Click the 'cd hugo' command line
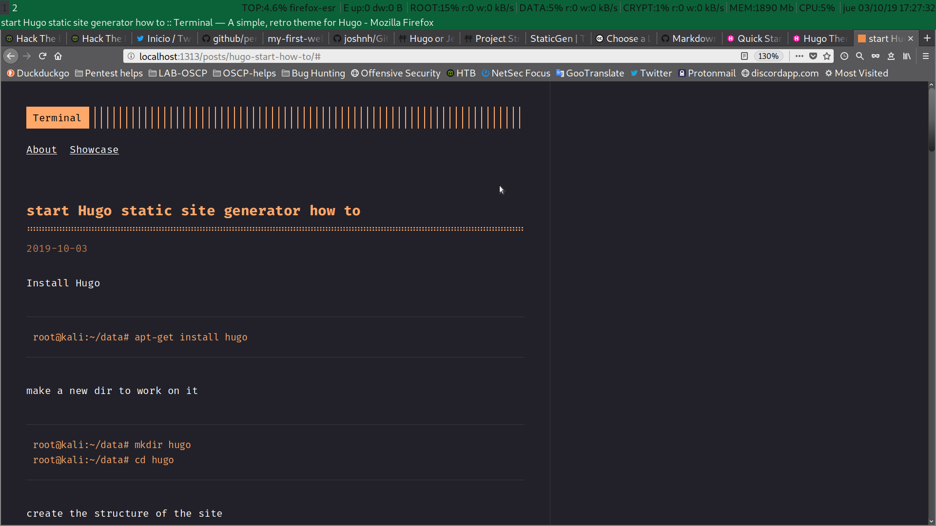Image resolution: width=936 pixels, height=526 pixels. (103, 460)
